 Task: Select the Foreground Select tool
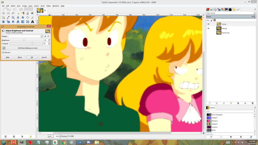pyautogui.click(x=33, y=13)
